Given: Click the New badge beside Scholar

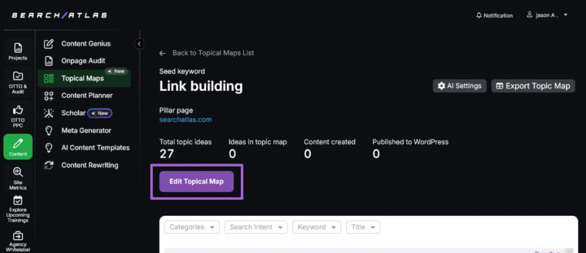Looking at the screenshot, I should (100, 113).
